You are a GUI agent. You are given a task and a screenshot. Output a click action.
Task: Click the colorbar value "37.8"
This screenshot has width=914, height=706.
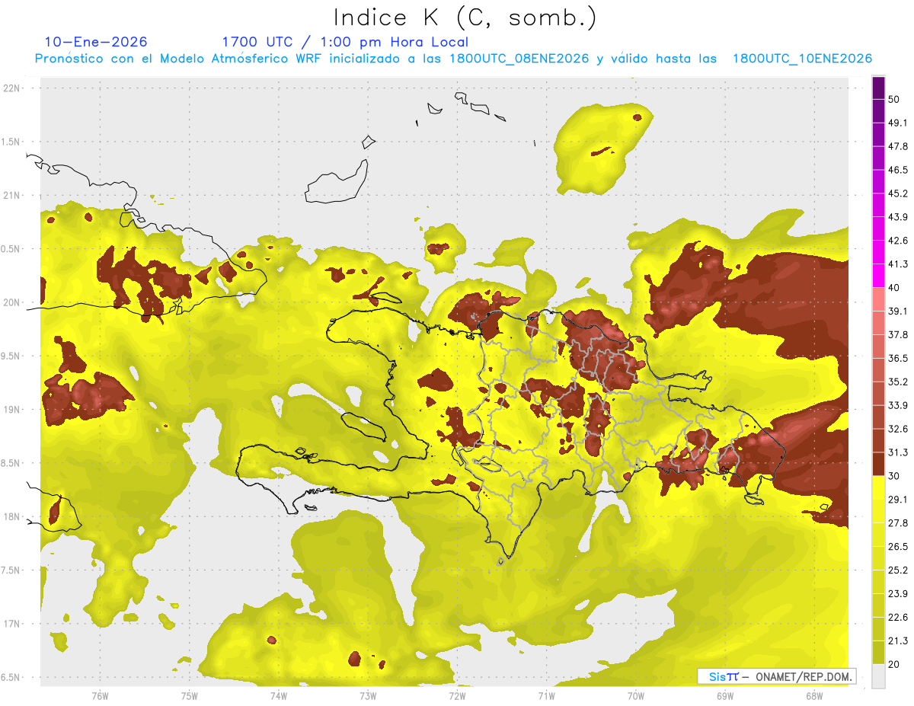click(x=898, y=334)
